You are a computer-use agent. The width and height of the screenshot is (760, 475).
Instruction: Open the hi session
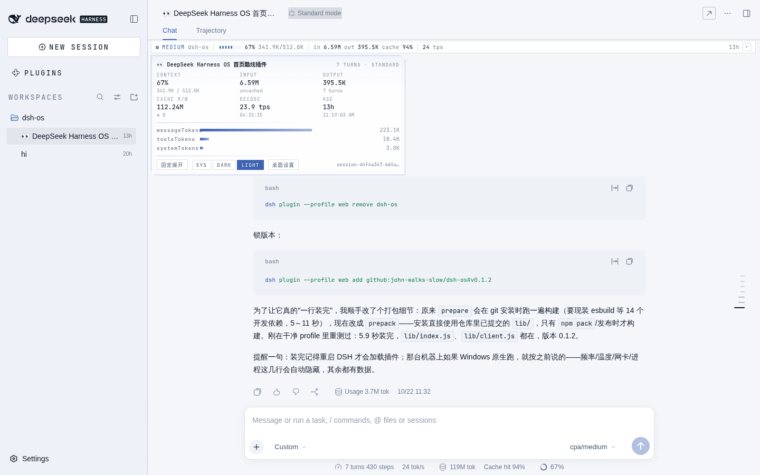71,154
